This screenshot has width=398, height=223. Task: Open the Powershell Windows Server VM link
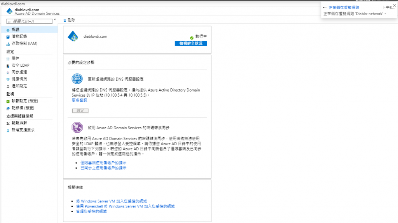pyautogui.click(x=126, y=206)
